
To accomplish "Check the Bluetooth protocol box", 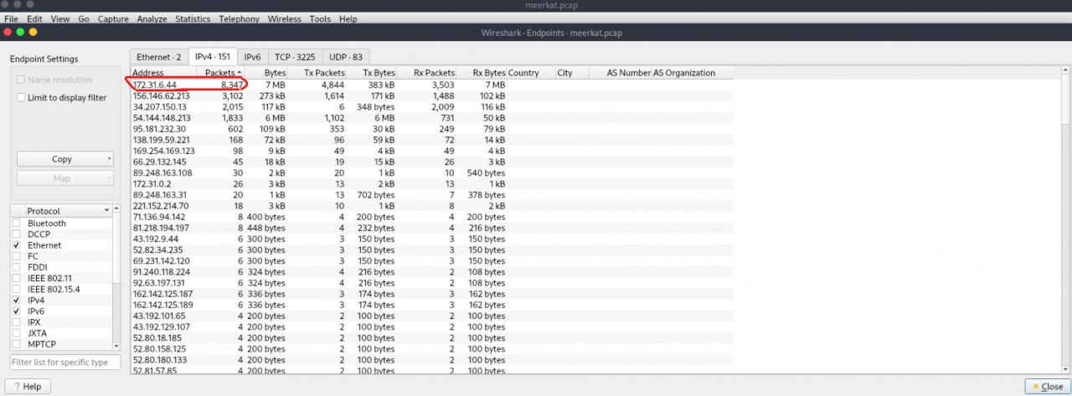I will click(16, 224).
